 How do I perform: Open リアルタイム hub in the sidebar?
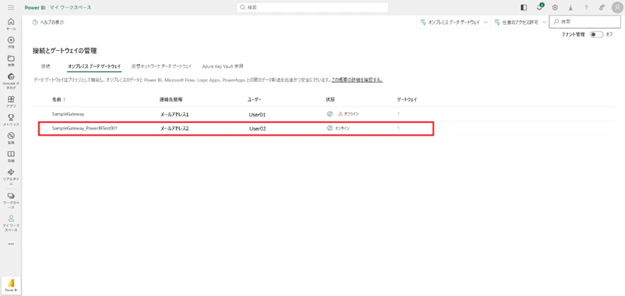pos(11,177)
